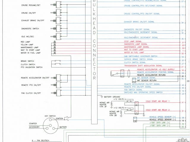Click the J1587 Data Link (+) label
Screen dimensions: 190x142
pos(160,122)
